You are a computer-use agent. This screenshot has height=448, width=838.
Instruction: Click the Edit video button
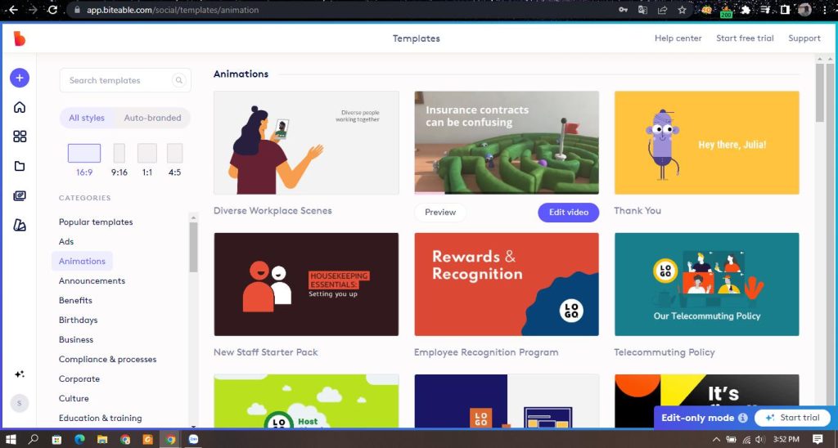568,213
